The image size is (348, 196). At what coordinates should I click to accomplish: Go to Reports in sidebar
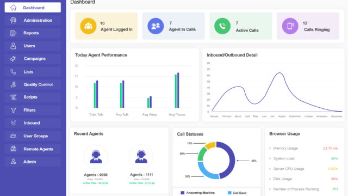click(x=33, y=33)
